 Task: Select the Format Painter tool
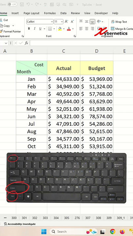11,31
